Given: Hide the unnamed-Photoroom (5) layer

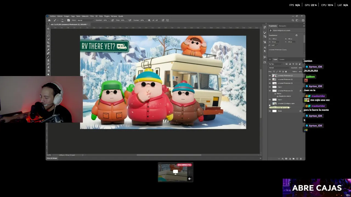Looking at the screenshot, I should point(270,83).
